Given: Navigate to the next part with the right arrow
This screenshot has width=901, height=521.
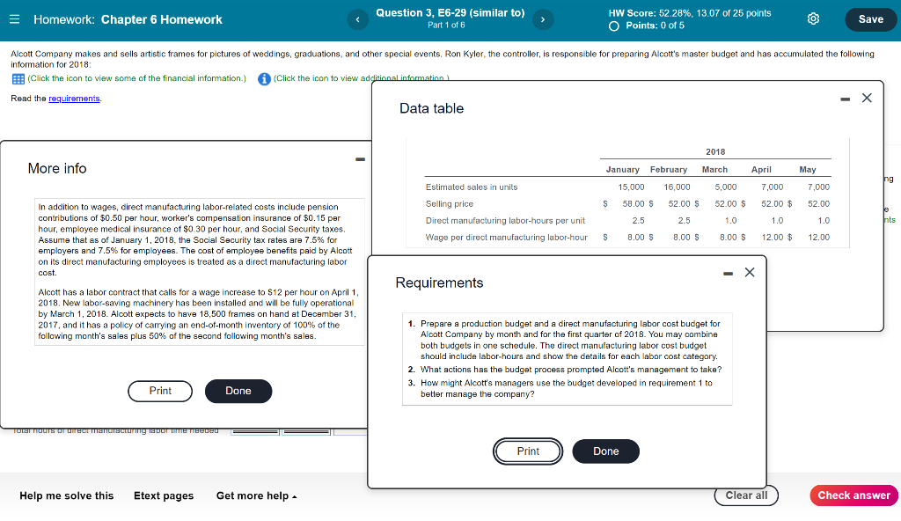Looking at the screenshot, I should 543,18.
